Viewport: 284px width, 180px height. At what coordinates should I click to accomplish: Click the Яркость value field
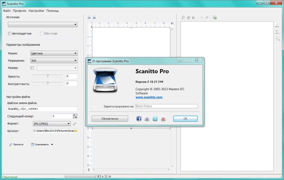(x=72, y=76)
